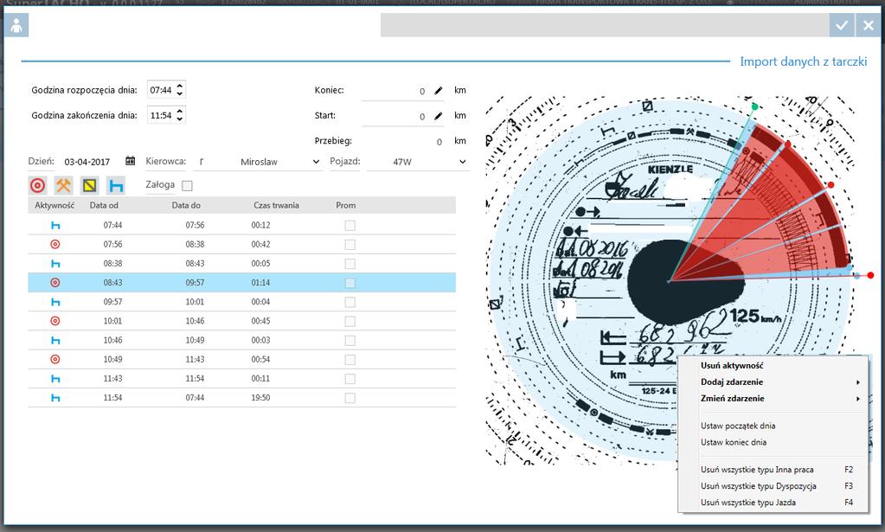
Task: Click driving icon in 10:01 row
Action: click(x=55, y=321)
